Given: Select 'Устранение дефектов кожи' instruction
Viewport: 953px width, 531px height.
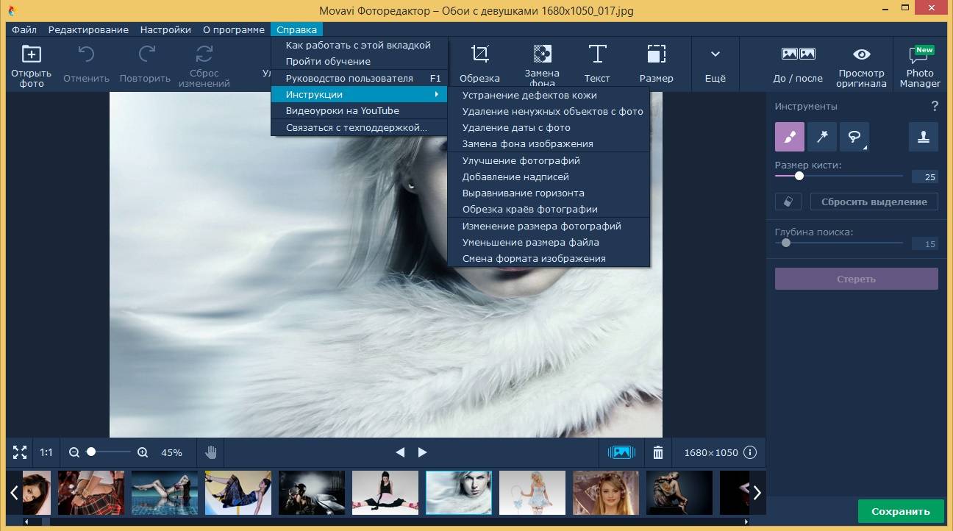Looking at the screenshot, I should (549, 95).
